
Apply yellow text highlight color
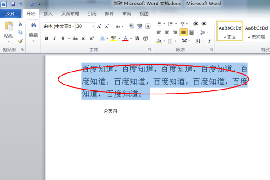pos(113,38)
